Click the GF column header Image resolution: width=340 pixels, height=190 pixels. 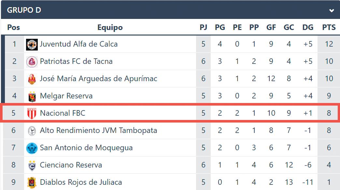[x=271, y=27]
